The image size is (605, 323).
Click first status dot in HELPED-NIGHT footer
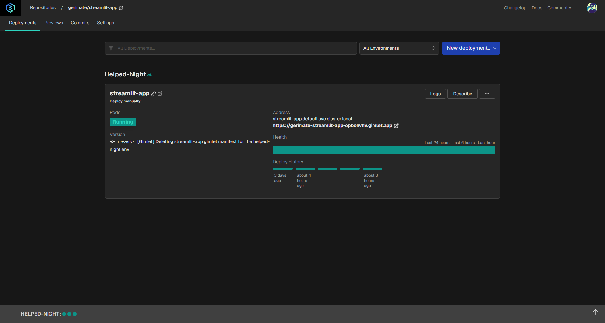pos(64,314)
